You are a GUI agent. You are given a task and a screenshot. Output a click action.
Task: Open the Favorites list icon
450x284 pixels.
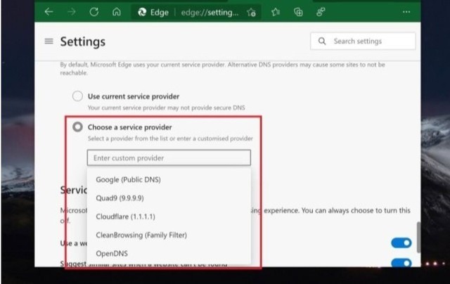point(276,12)
